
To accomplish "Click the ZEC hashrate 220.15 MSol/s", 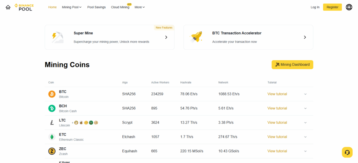I will point(192,151).
